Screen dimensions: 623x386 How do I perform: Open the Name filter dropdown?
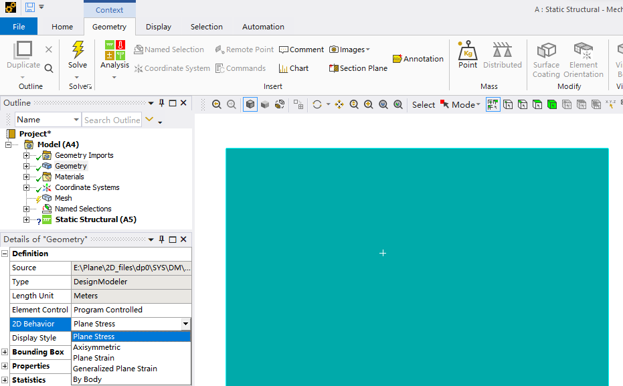(75, 120)
